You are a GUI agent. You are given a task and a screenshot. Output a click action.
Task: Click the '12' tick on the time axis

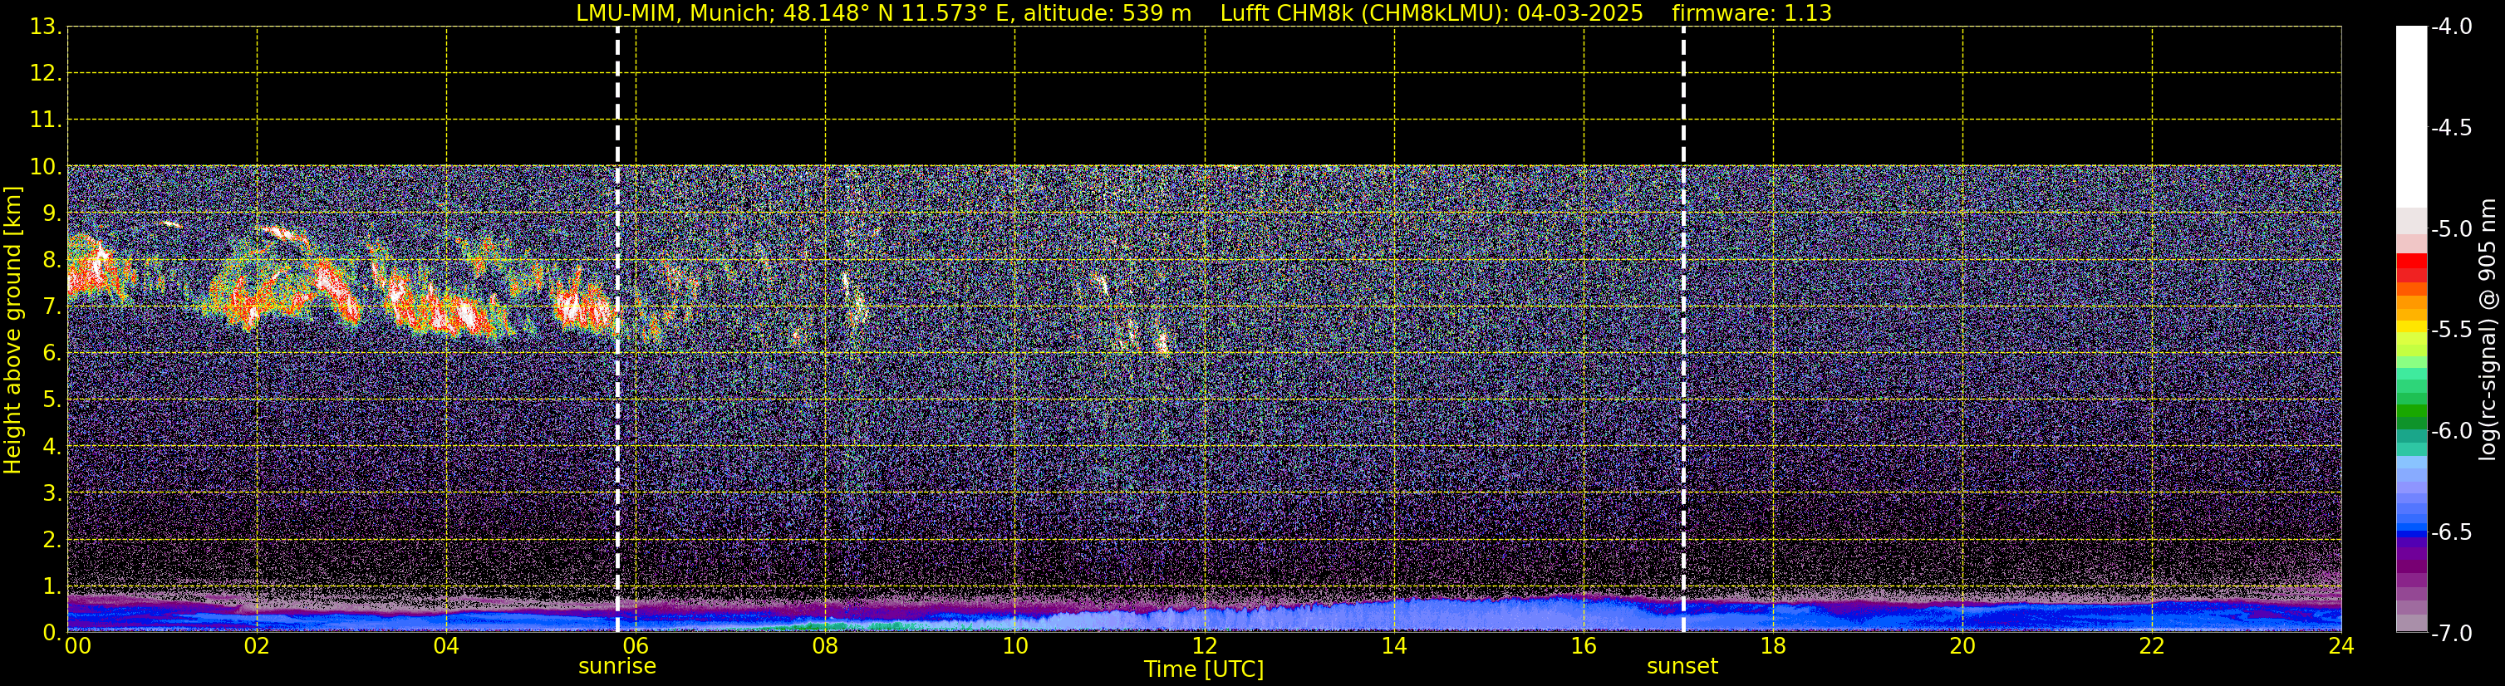[x=1205, y=646]
